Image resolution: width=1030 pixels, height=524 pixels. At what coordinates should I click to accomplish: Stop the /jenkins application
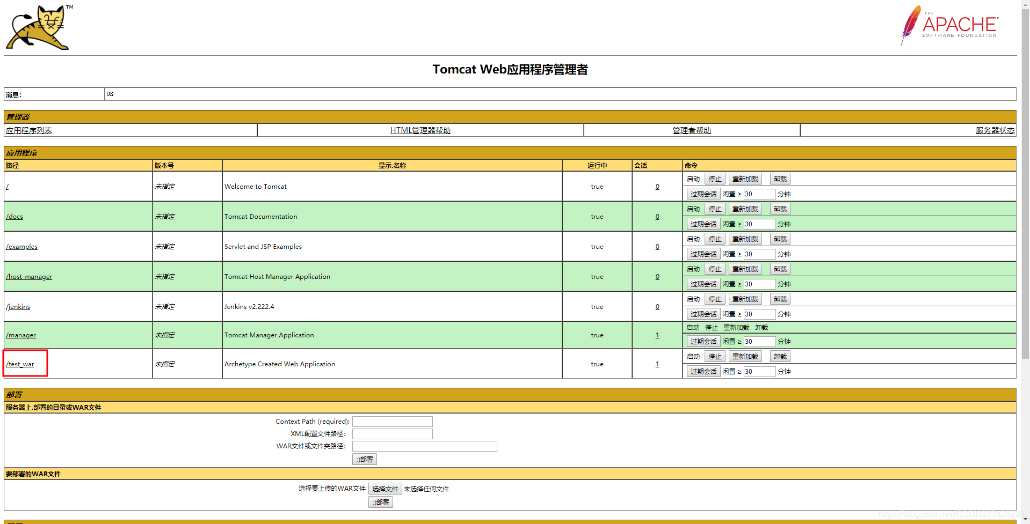(x=715, y=299)
